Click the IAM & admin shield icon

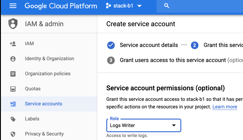point(13,24)
